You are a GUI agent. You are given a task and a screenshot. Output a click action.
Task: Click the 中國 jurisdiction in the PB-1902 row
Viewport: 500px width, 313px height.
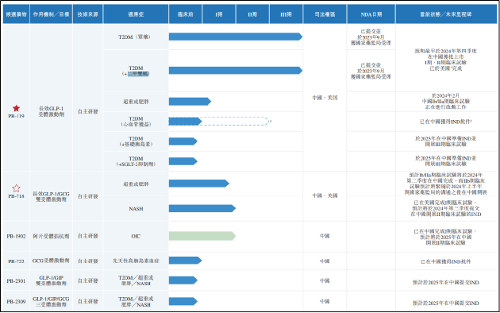point(325,236)
